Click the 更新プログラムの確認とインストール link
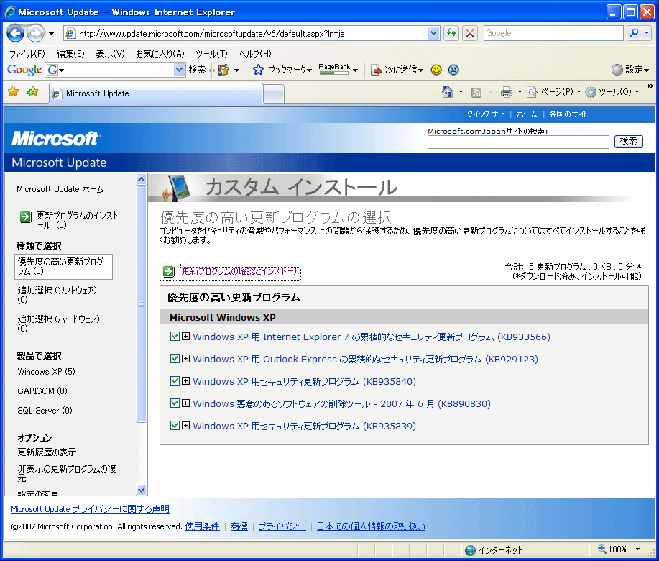 pyautogui.click(x=241, y=271)
